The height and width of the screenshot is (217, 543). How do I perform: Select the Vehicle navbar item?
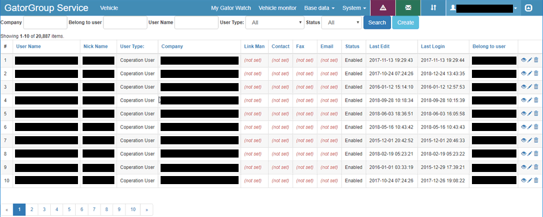point(109,8)
